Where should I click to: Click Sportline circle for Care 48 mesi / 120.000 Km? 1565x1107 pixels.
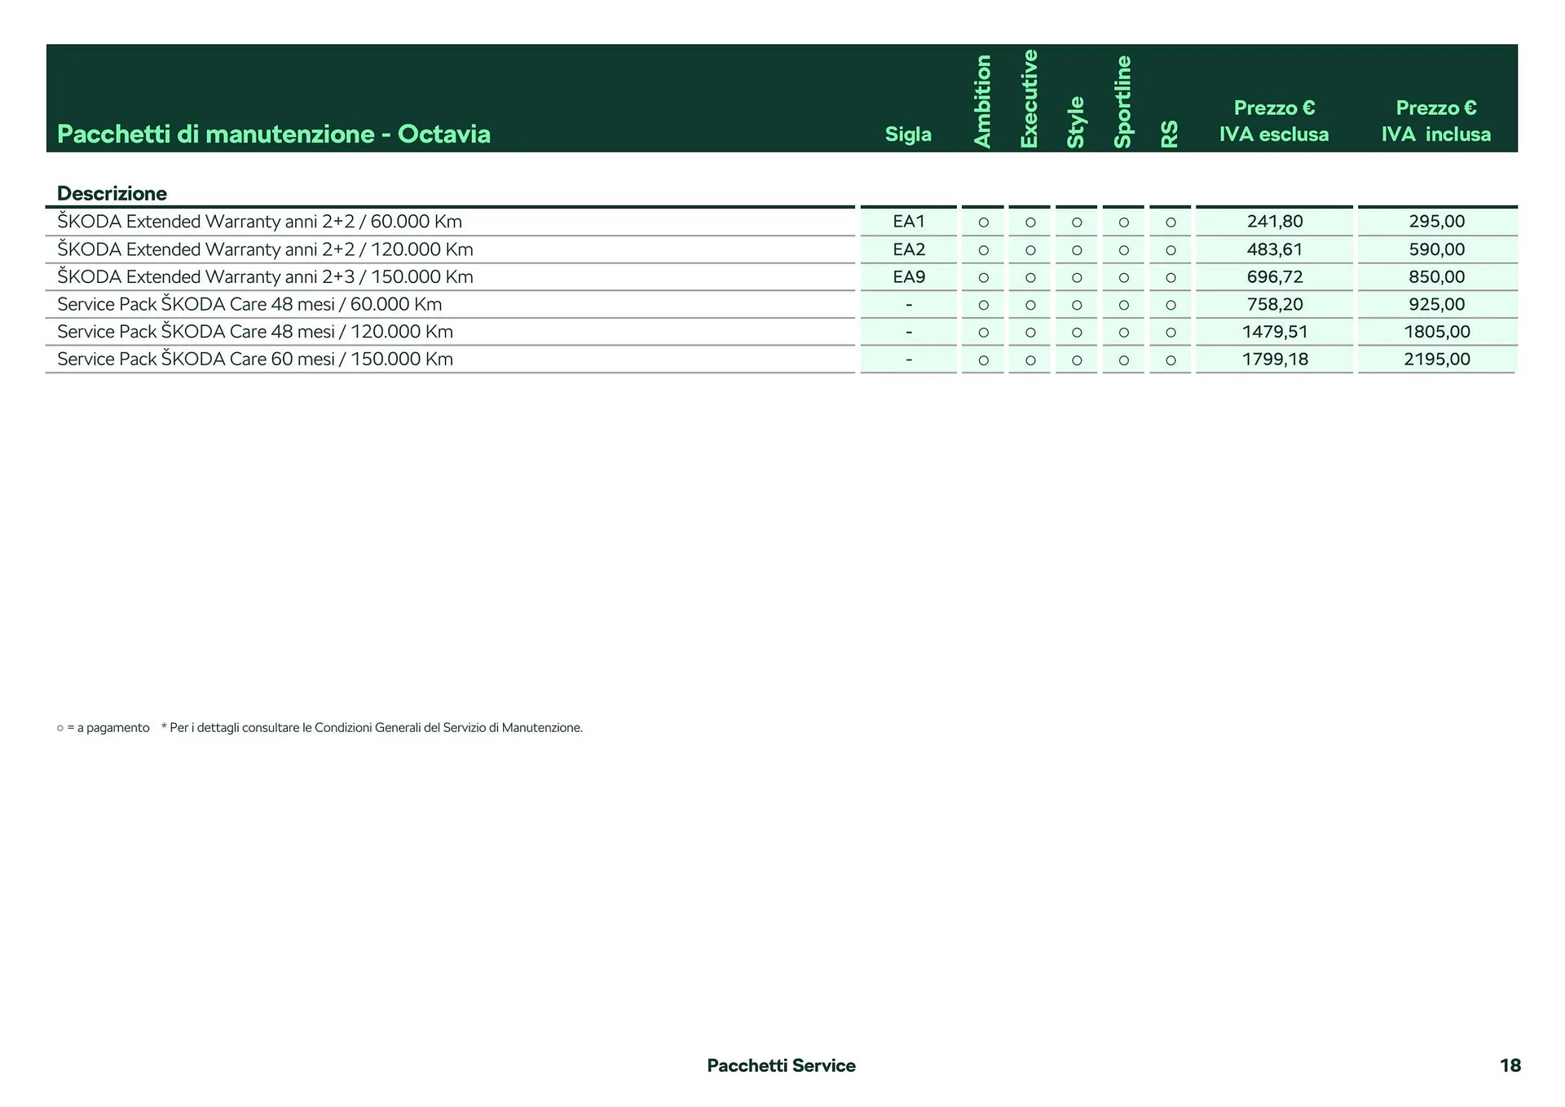click(x=1124, y=333)
